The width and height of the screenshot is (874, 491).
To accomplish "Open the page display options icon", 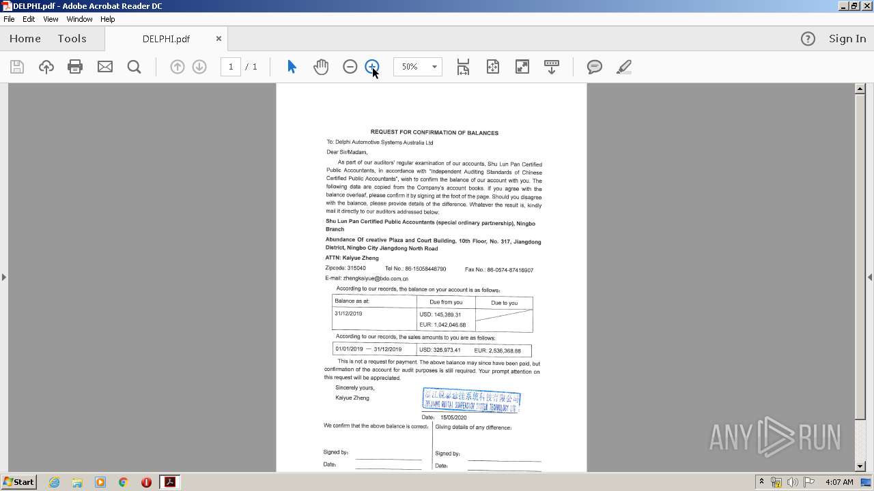I will tap(552, 67).
